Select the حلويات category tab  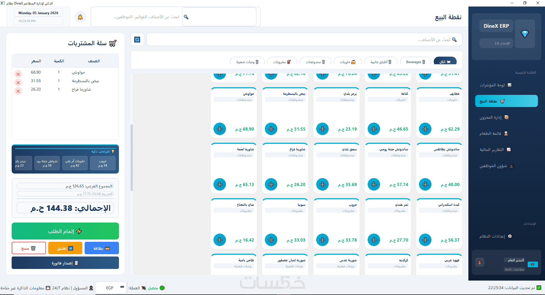[348, 62]
